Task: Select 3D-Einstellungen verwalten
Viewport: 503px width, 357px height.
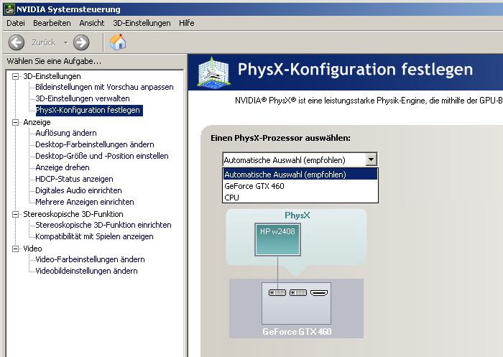Action: tap(83, 98)
